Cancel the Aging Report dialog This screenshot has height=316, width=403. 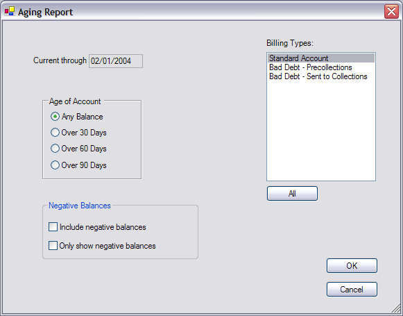point(352,289)
